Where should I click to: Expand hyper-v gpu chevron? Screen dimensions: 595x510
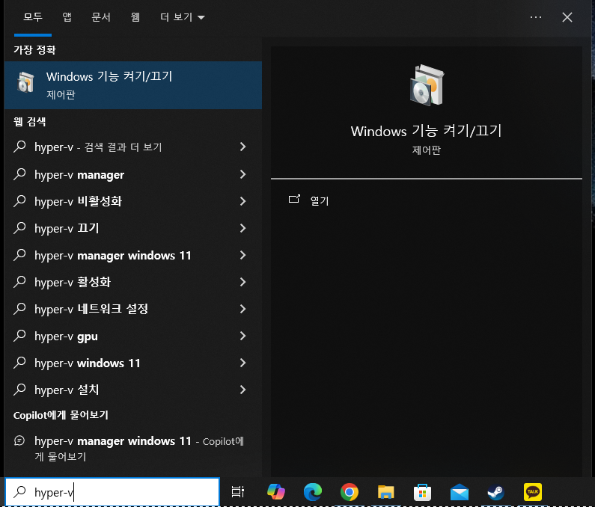[x=242, y=336]
